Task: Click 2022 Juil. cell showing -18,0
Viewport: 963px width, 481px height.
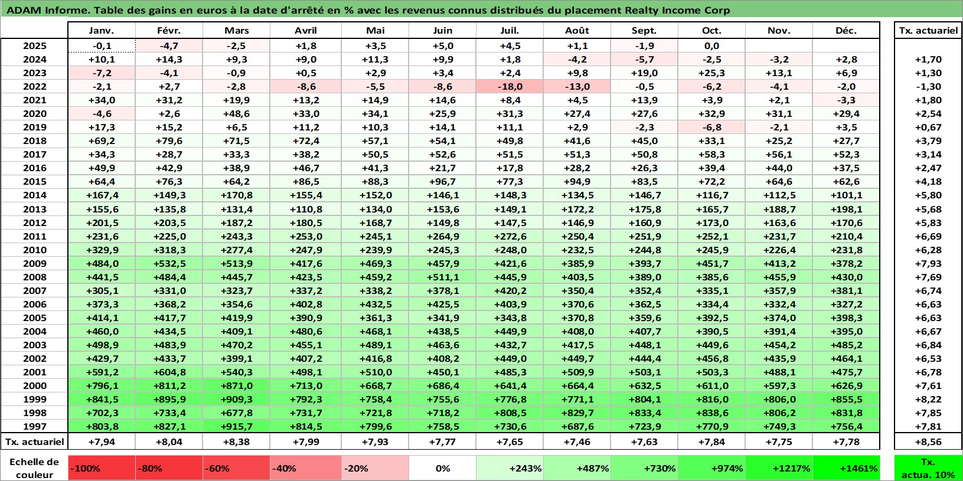Action: 510,86
